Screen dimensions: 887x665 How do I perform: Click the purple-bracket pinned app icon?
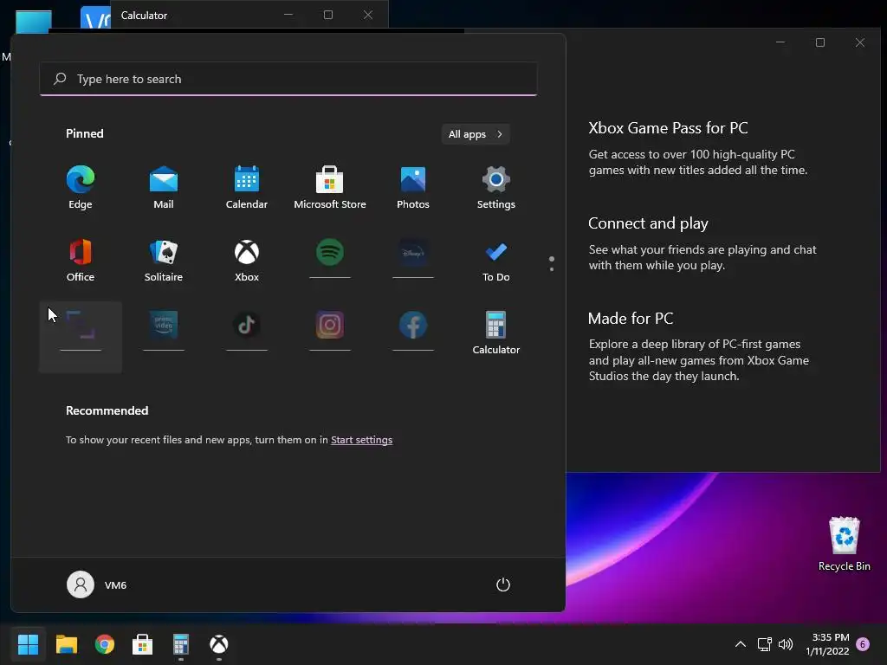[x=81, y=326]
